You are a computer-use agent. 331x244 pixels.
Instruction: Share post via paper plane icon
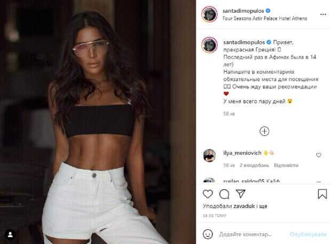click(x=240, y=194)
